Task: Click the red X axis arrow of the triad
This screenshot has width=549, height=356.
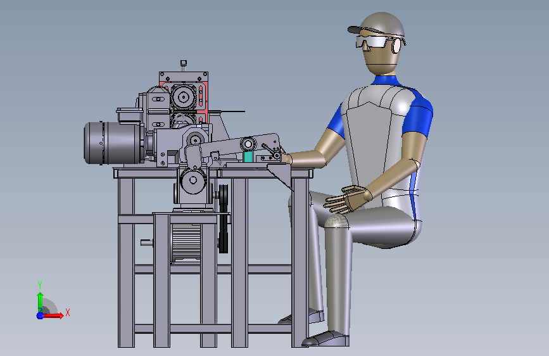Action: point(53,315)
